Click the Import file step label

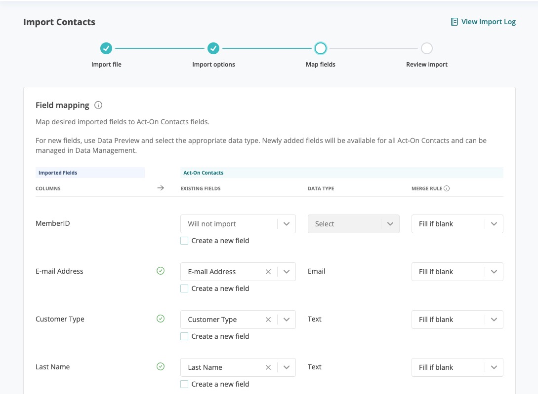pyautogui.click(x=106, y=65)
